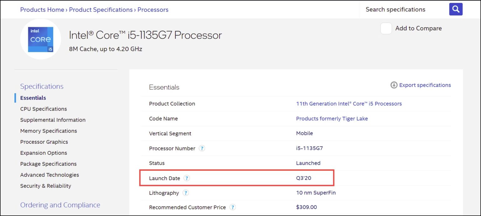The width and height of the screenshot is (481, 216).
Task: Select Essentials in the sidebar
Action: point(33,98)
